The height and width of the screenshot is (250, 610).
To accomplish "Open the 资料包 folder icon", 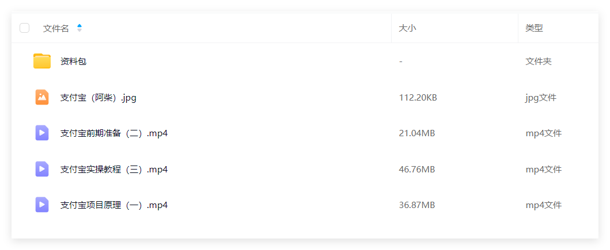I will [42, 61].
